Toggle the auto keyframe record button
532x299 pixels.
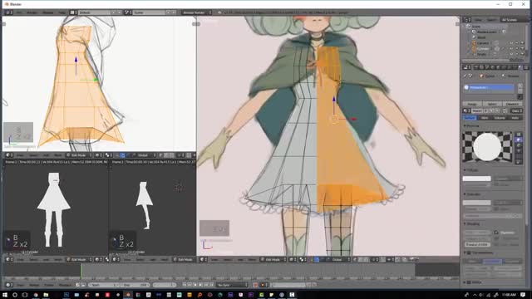255,285
